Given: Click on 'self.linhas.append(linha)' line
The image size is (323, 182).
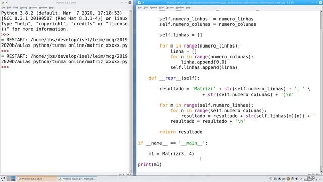Looking at the screenshot, I should point(204,67).
